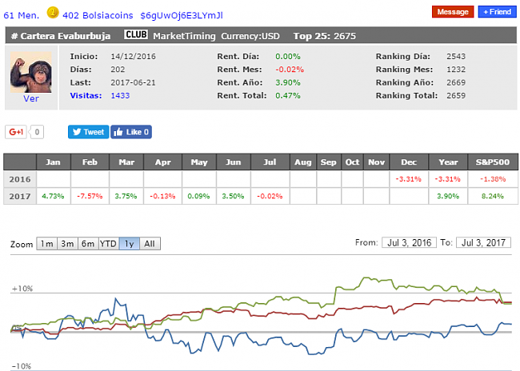Click the Inicio date 14/12/2016
520x371 pixels.
133,56
